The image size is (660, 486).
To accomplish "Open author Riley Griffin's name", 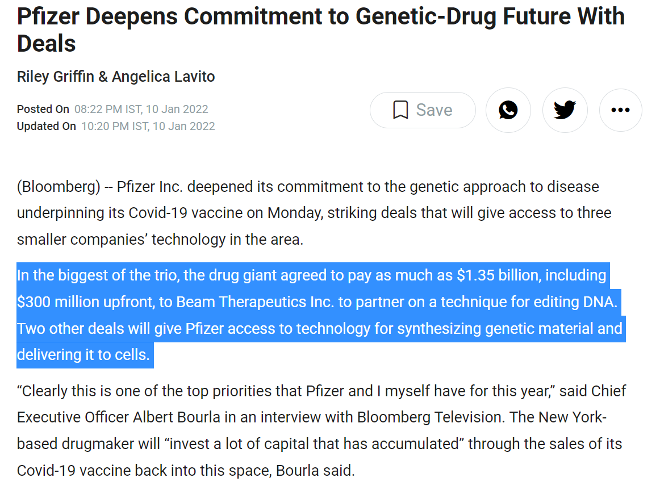I will point(55,77).
